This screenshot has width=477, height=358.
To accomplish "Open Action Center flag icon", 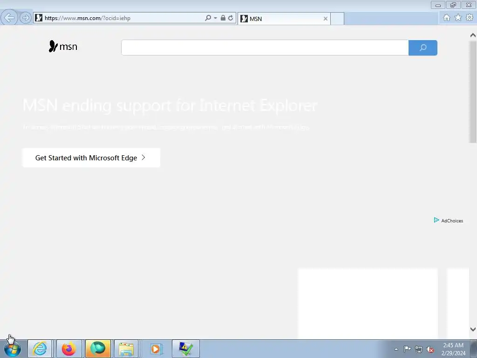I will point(407,349).
